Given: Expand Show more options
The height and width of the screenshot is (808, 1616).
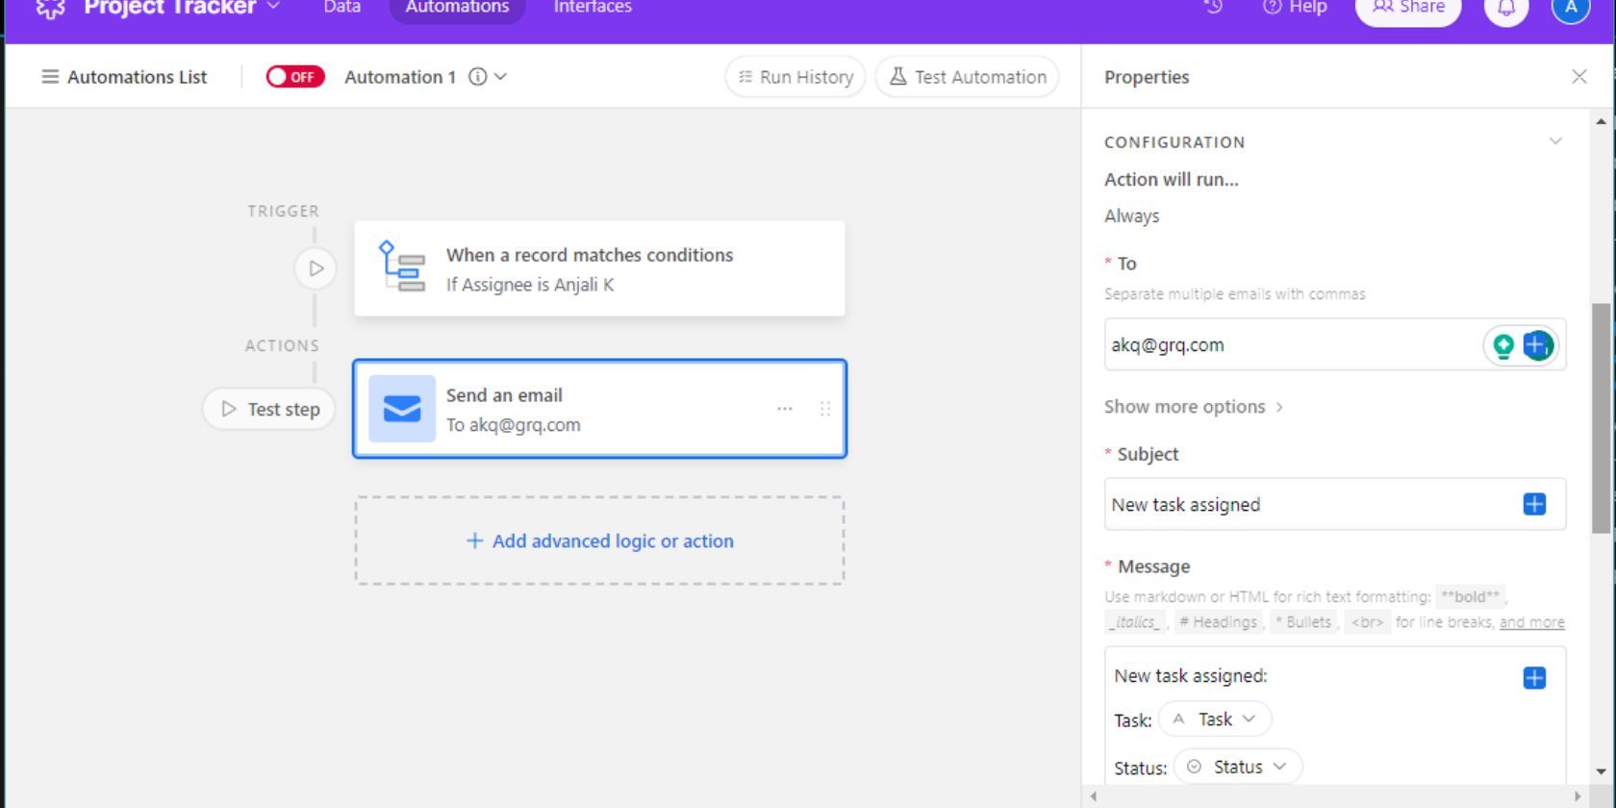Looking at the screenshot, I should [x=1194, y=407].
